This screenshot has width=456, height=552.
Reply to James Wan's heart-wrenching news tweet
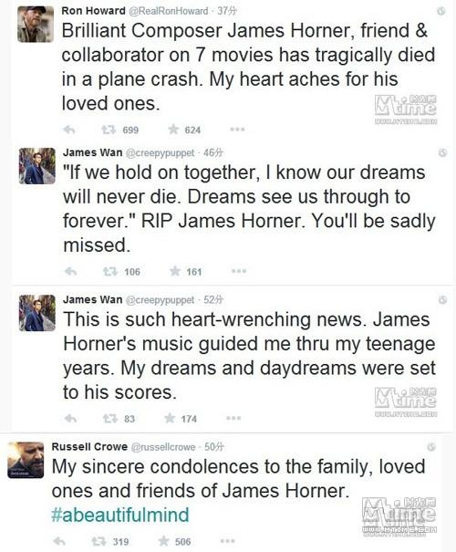[71, 419]
